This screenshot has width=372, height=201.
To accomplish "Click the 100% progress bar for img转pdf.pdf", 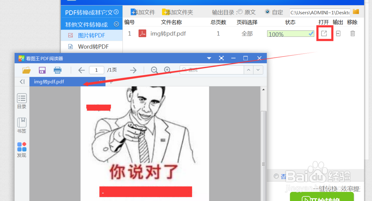I will click(291, 34).
